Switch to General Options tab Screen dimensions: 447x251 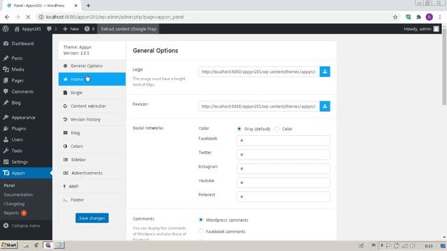(x=92, y=66)
